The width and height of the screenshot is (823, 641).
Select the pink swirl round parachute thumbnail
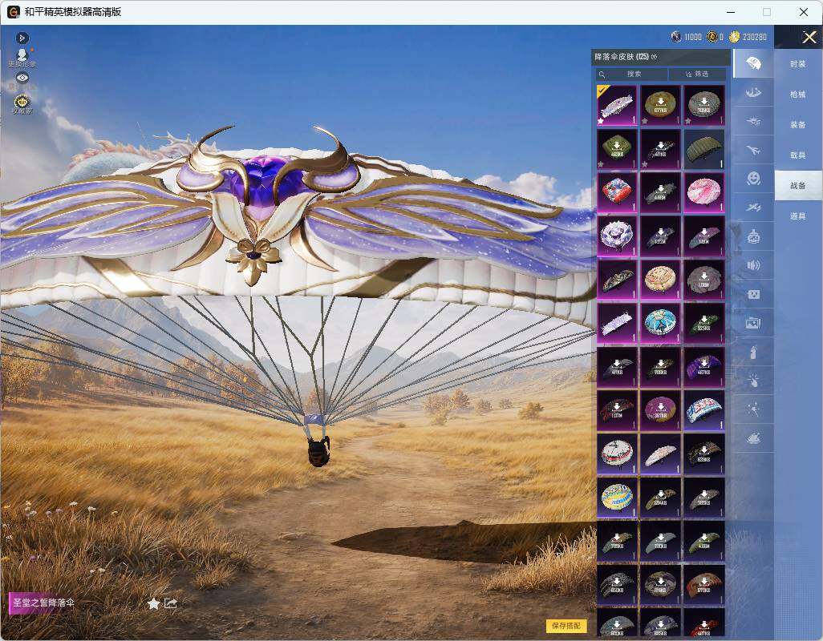click(x=703, y=192)
